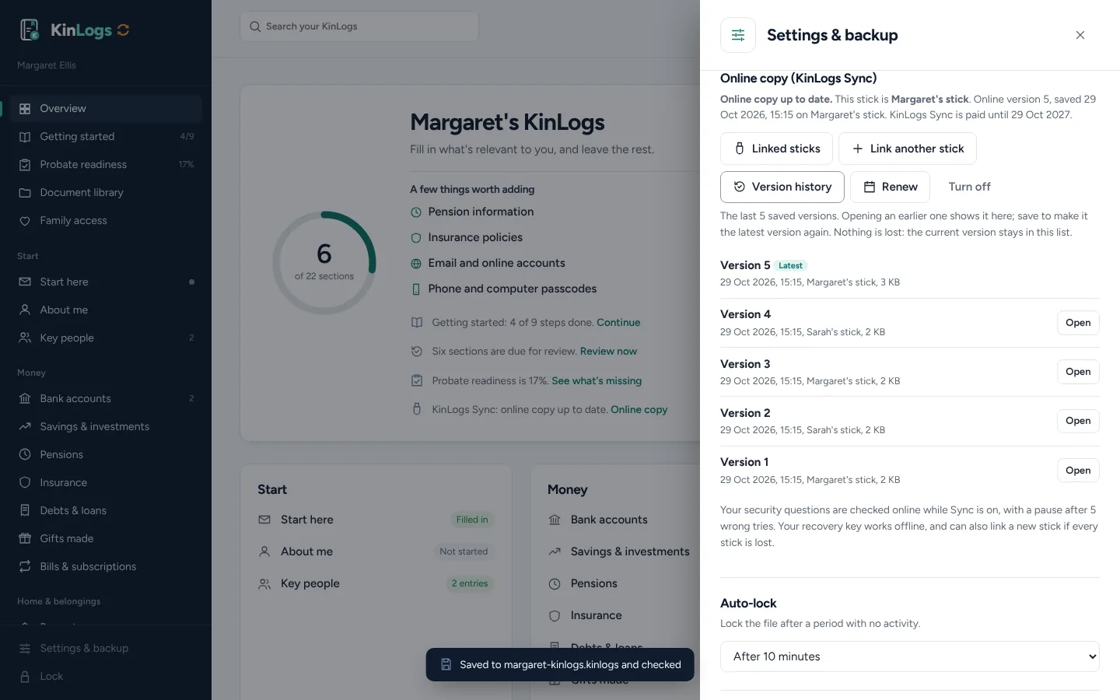1120x700 pixels.
Task: Open Getting started in the sidebar
Action: [106, 137]
